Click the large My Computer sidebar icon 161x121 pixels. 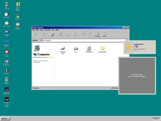coord(37,48)
